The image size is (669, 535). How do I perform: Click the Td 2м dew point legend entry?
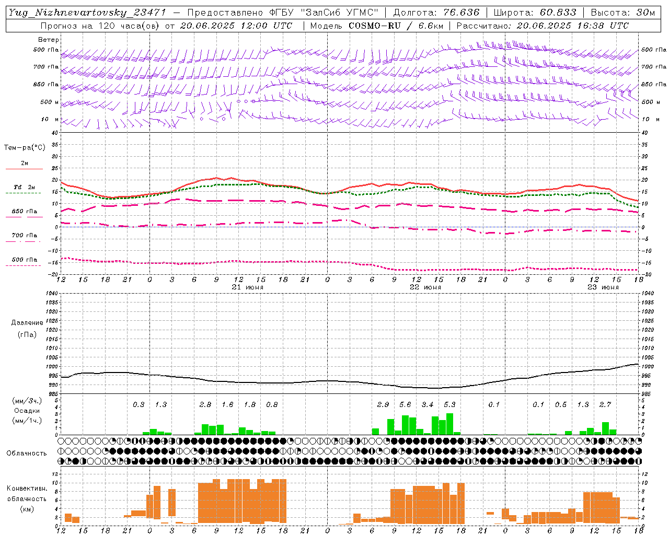pyautogui.click(x=25, y=187)
